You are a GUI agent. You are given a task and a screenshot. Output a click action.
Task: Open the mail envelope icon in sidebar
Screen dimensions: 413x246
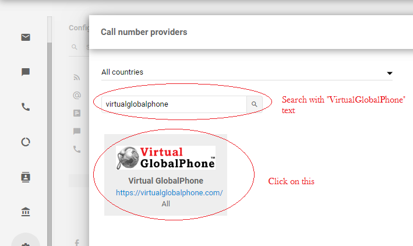coord(26,37)
